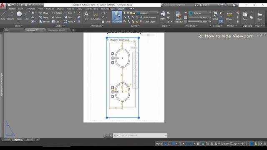The image size is (267, 150).
Task: Open the Express Tools ribbon tab
Action: click(92, 9)
